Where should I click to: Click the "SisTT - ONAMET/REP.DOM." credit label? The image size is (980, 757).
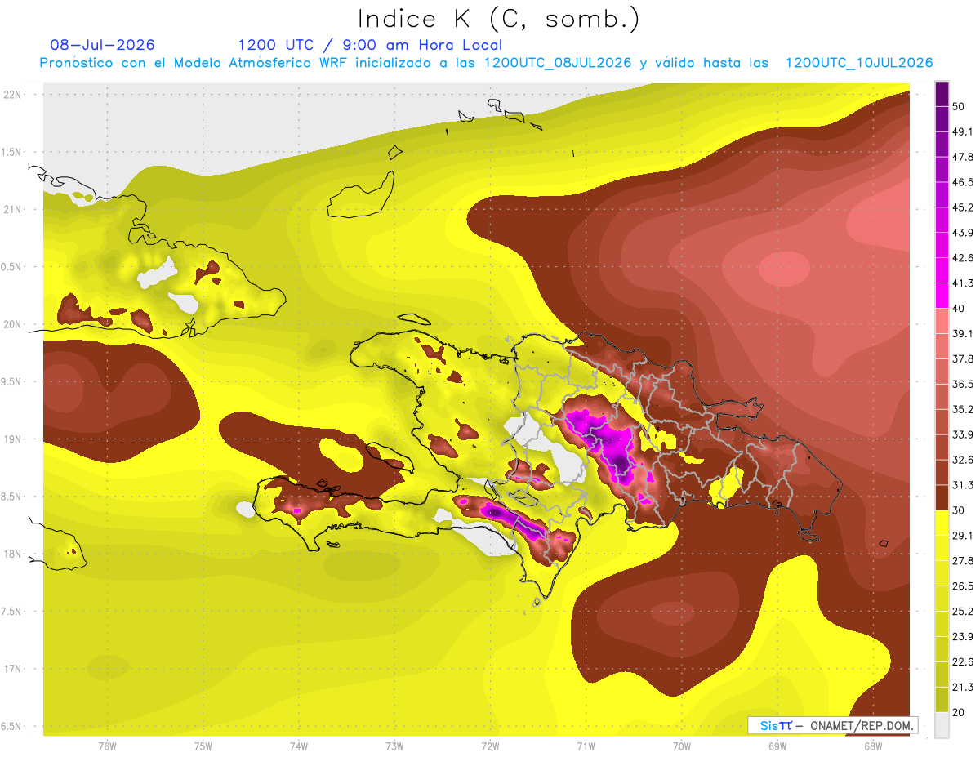(x=833, y=725)
